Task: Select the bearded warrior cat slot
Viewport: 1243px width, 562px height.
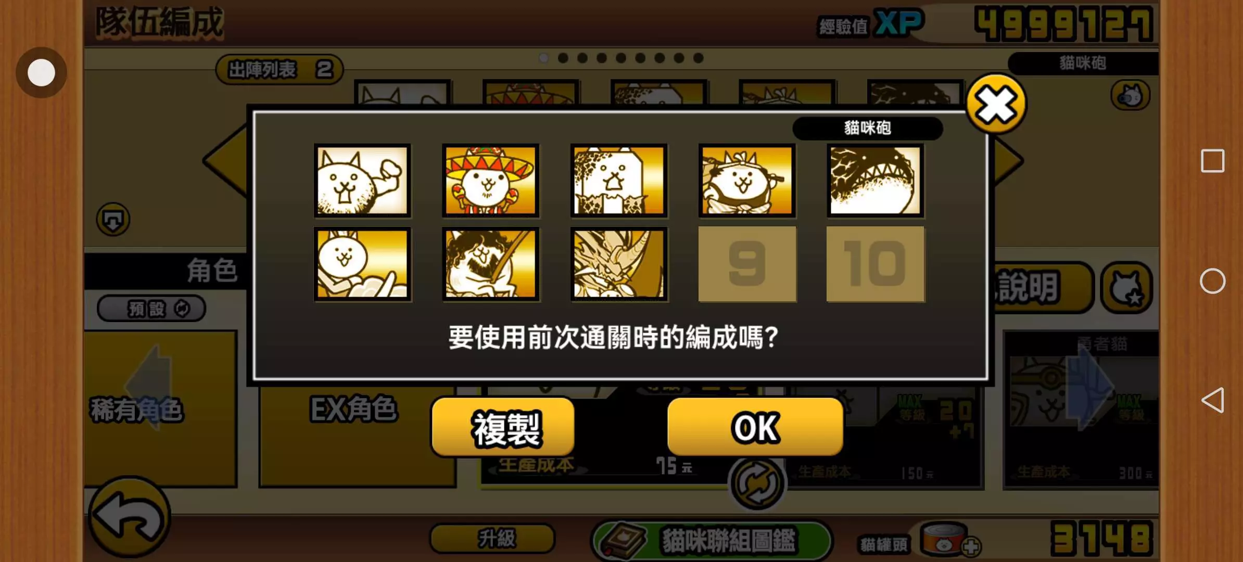Action: (490, 264)
